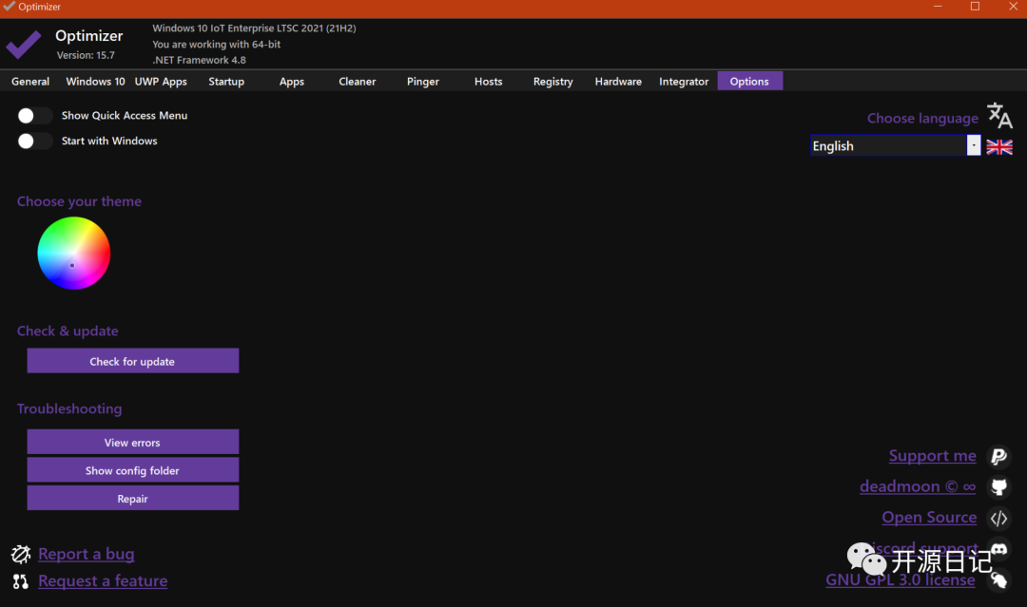Click the Discord icon at bottom right
Image resolution: width=1027 pixels, height=607 pixels.
[998, 549]
